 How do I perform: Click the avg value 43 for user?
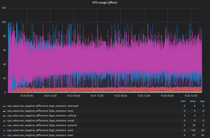tap(203, 130)
